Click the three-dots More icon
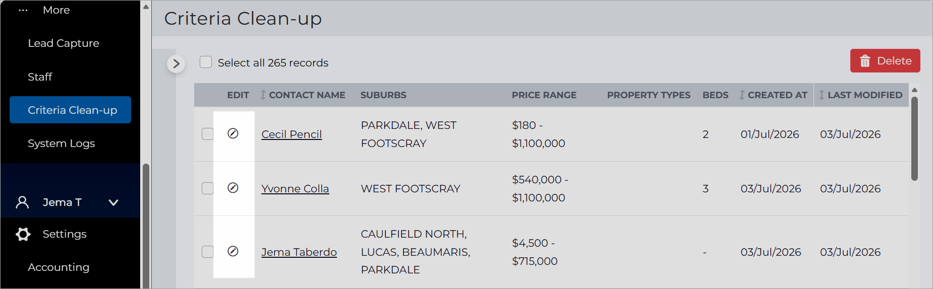933x289 pixels. (x=23, y=10)
